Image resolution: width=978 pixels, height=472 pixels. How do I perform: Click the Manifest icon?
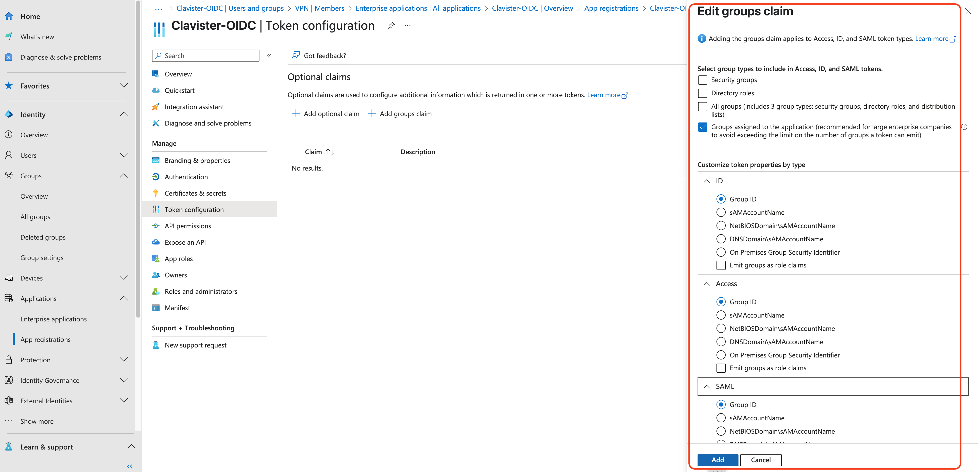coord(156,308)
